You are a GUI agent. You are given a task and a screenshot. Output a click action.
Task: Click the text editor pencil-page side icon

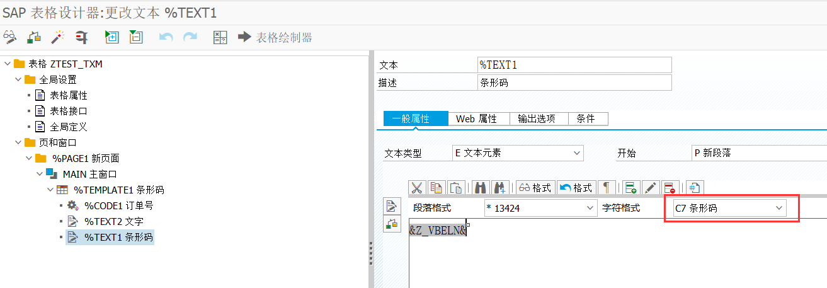pyautogui.click(x=392, y=205)
